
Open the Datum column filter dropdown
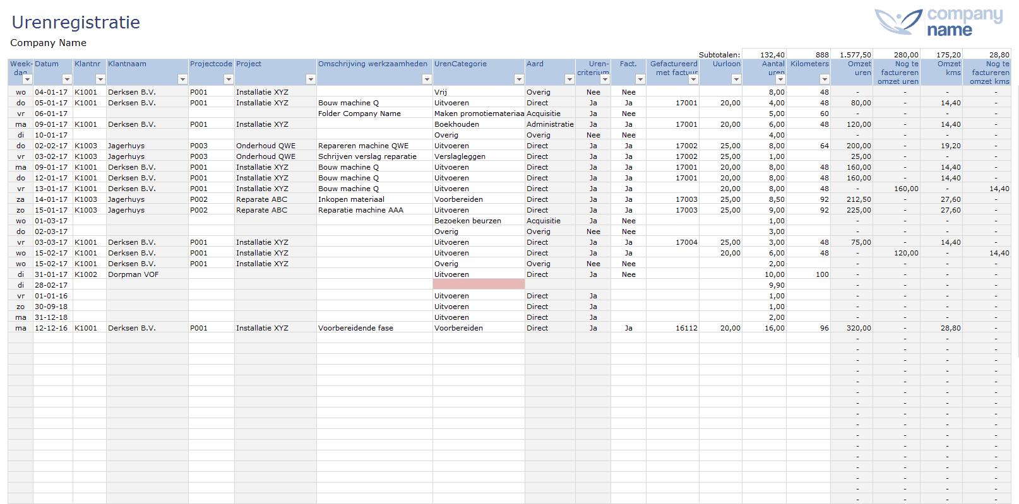67,79
